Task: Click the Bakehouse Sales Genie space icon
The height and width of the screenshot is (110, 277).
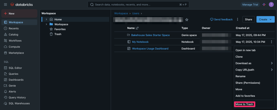Action: click(x=128, y=35)
